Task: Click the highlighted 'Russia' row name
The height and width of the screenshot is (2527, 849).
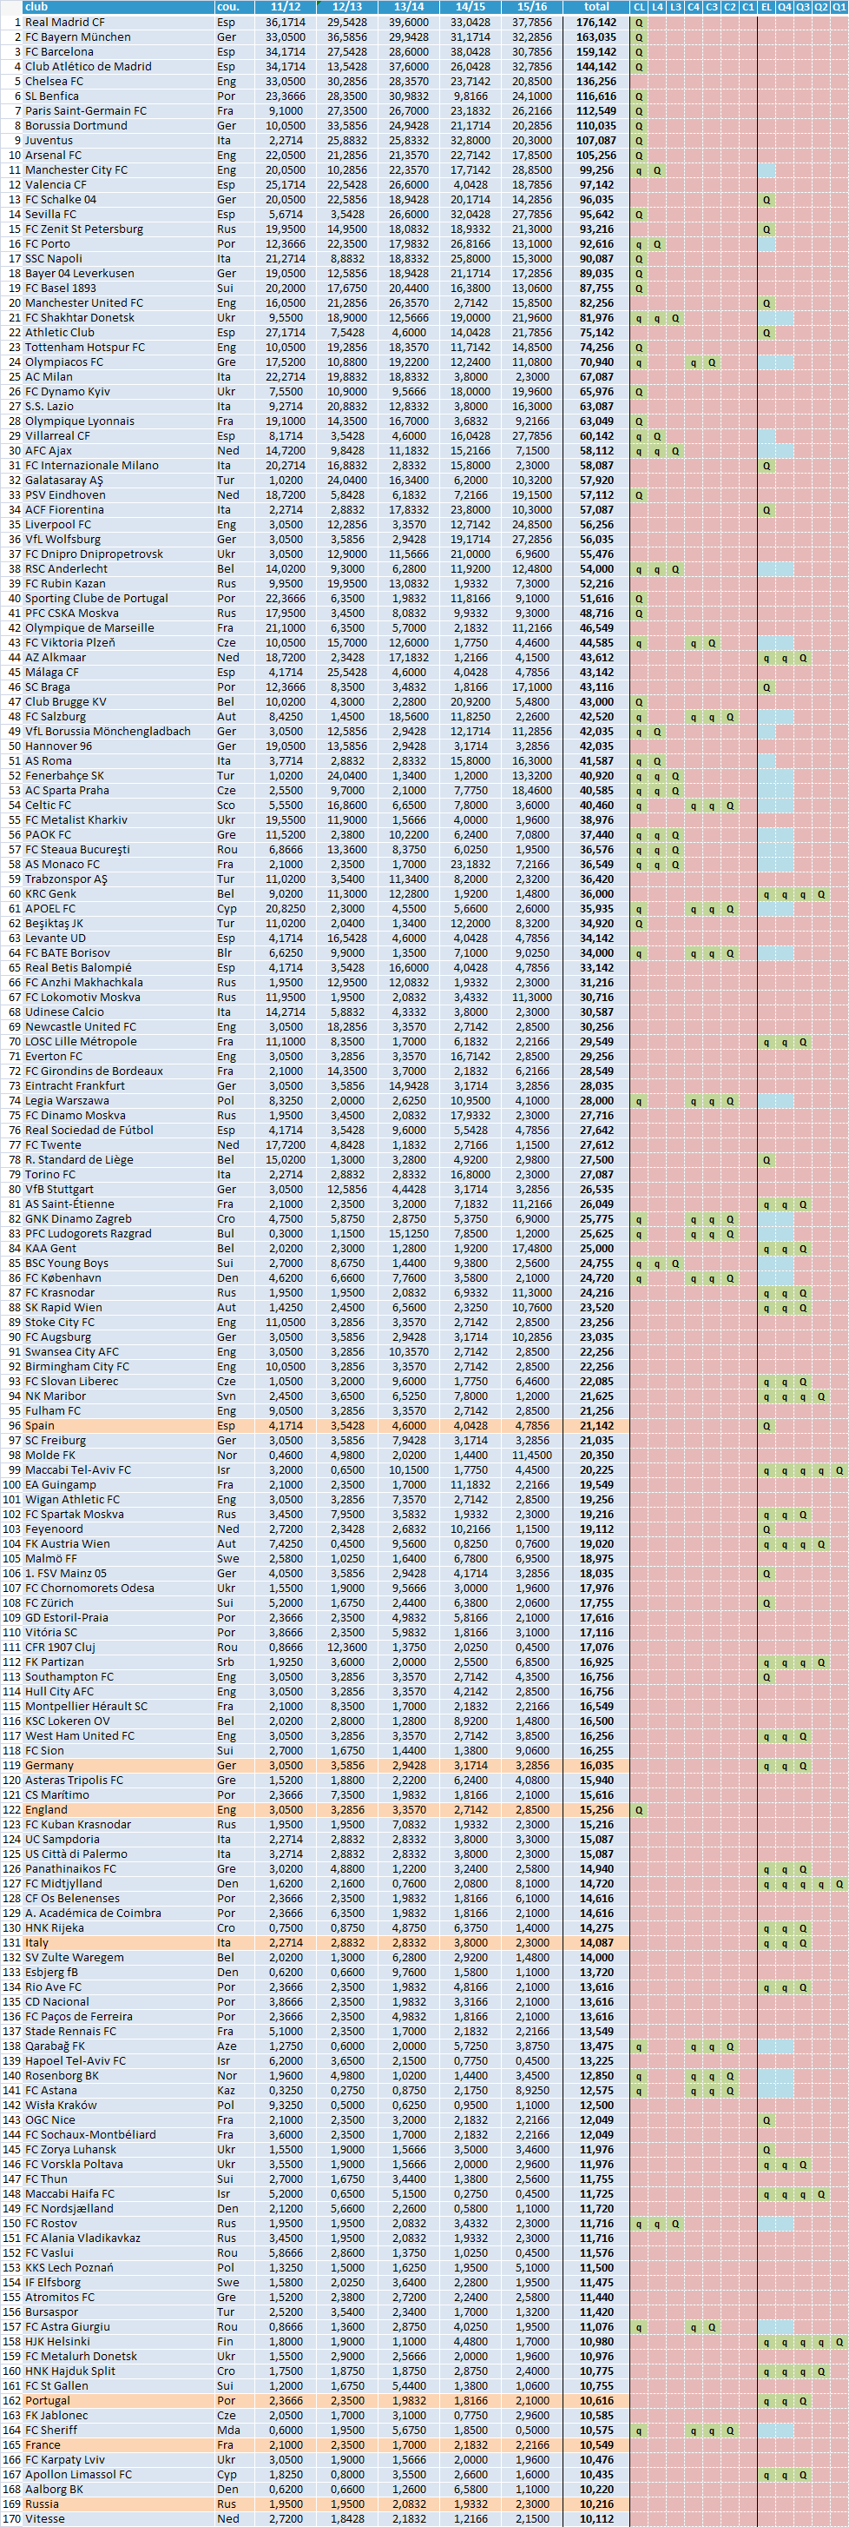Action: [118, 2504]
